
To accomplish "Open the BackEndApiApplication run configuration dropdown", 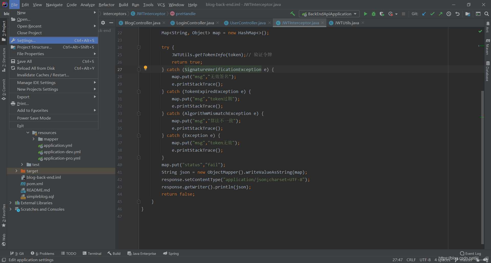I will [x=329, y=14].
